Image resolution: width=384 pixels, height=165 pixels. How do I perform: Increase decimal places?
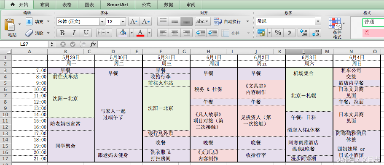point(303,33)
